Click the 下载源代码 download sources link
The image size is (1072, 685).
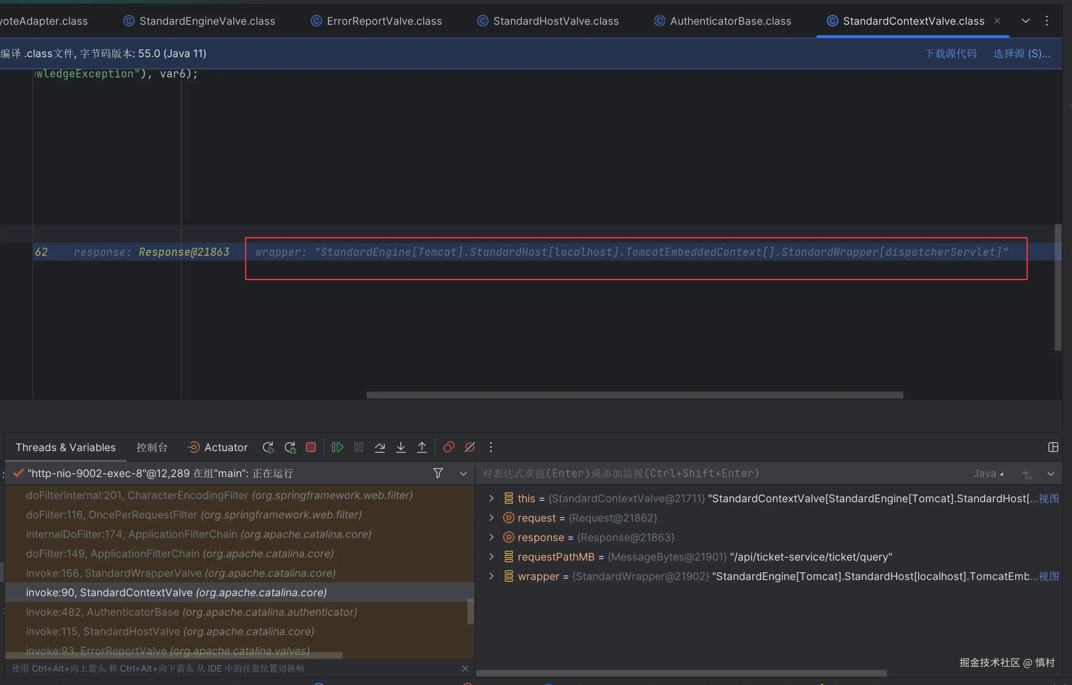(x=950, y=54)
